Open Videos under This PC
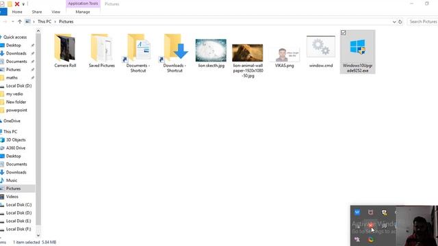The width and height of the screenshot is (438, 246). click(12, 197)
